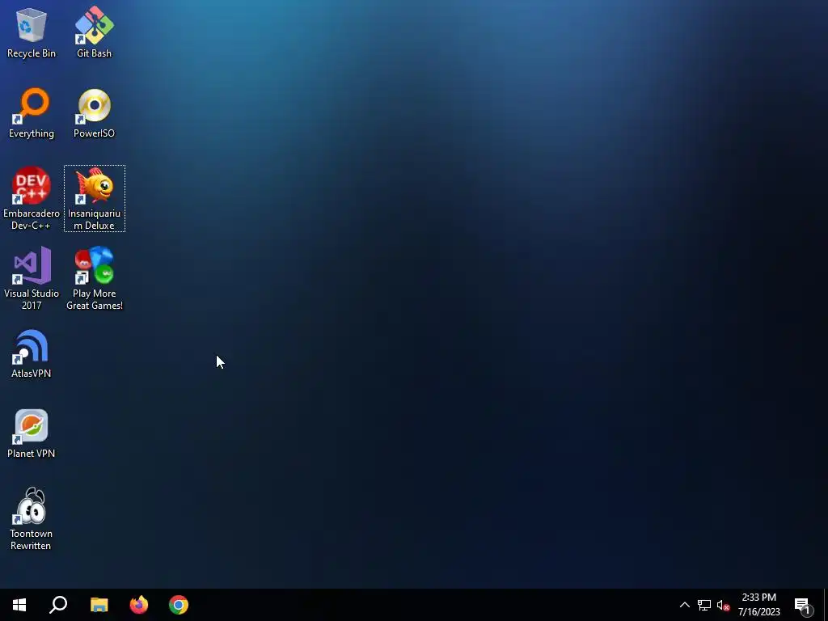Select the Git Bash shortcut
828x621 pixels.
click(x=94, y=32)
